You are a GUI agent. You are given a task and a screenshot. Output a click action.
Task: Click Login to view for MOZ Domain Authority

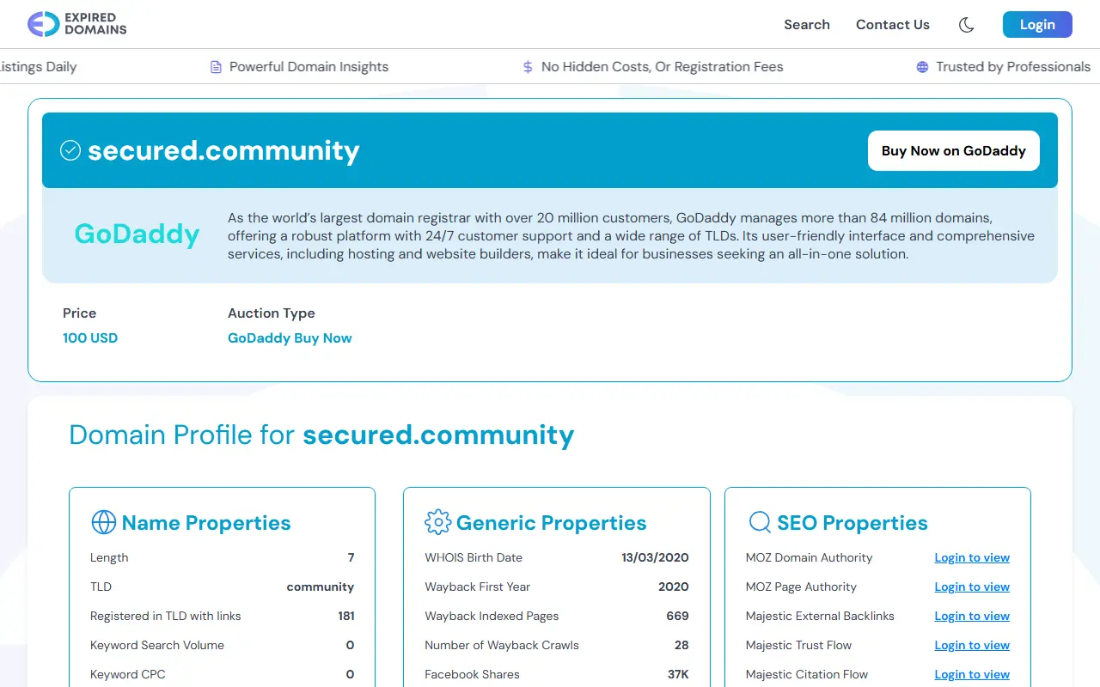(x=972, y=558)
